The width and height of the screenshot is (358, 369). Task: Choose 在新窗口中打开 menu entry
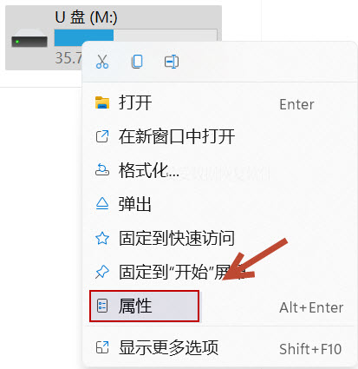[219, 136]
